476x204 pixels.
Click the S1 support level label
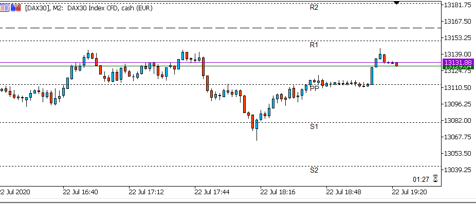(314, 126)
